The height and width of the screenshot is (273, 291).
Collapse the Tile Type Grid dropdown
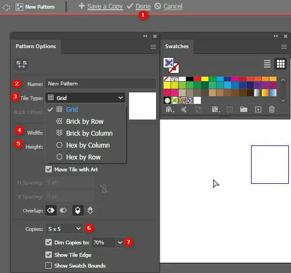(x=85, y=98)
